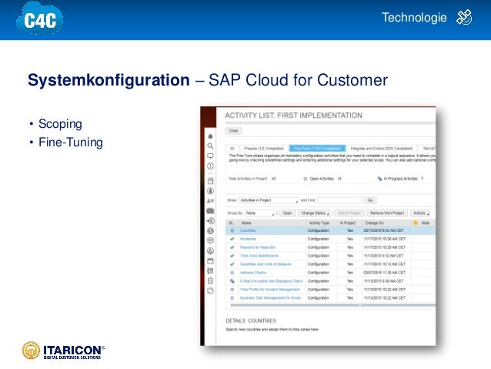The height and width of the screenshot is (369, 491).
Task: Sort by the Change On column header
Action: 386,223
